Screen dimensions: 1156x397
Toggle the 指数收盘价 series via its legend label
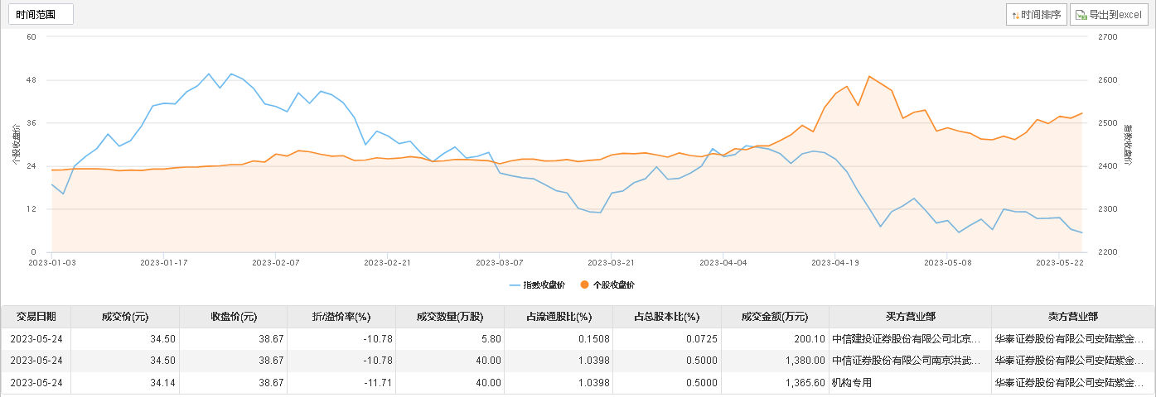[x=544, y=285]
